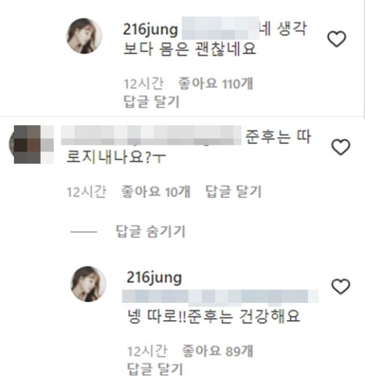Collapse replies with 답글 숨기기
Image resolution: width=365 pixels, height=391 pixels.
coord(150,231)
